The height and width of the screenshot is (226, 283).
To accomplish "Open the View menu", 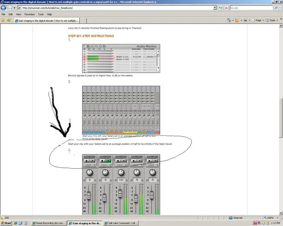I will pos(19,15).
